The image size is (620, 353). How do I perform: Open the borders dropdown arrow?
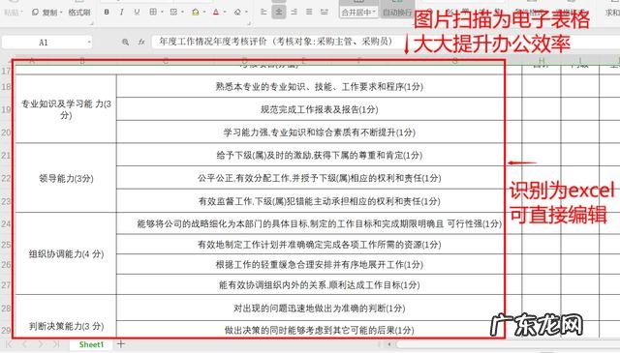162,13
